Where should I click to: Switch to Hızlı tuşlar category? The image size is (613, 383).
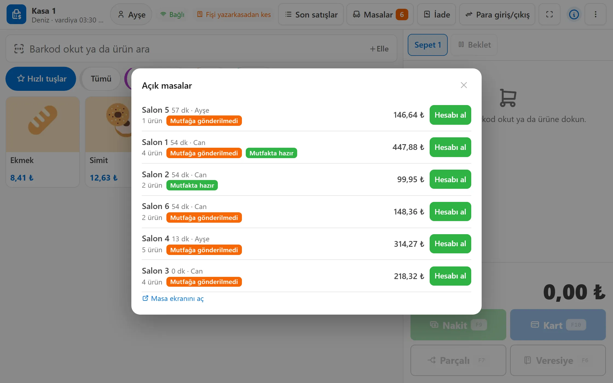(x=41, y=79)
